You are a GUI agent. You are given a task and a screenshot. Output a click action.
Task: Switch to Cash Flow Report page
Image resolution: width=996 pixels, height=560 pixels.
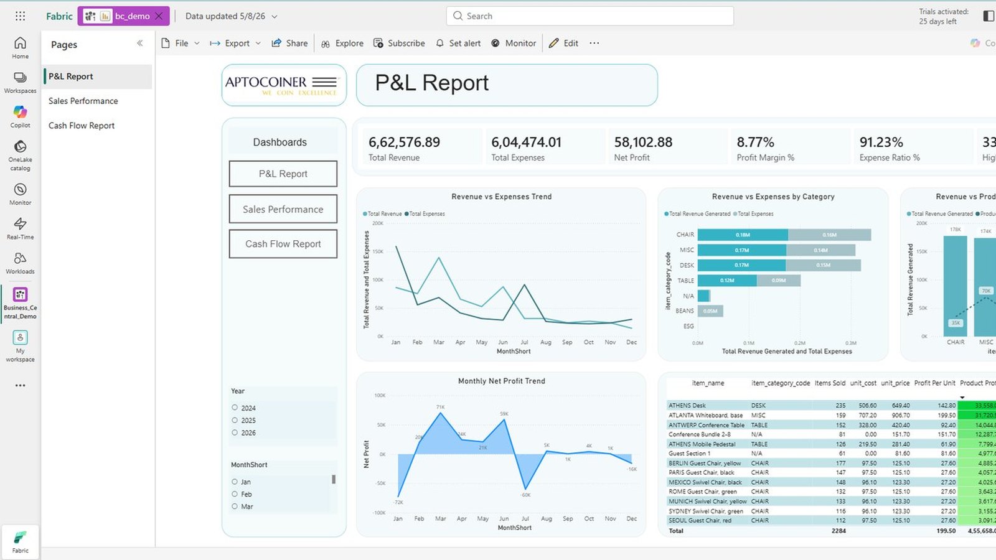click(97, 126)
